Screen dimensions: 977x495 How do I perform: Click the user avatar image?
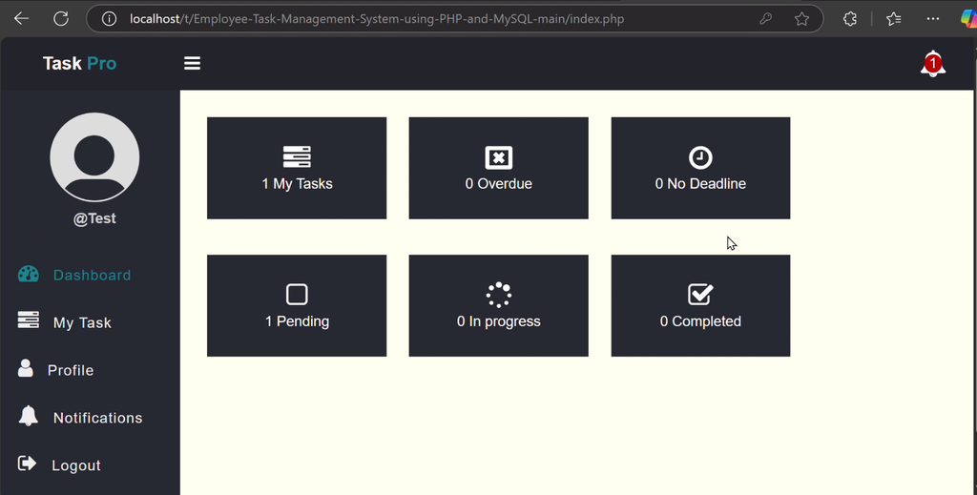94,157
